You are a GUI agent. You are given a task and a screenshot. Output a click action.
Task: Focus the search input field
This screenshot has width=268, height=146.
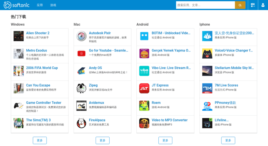205,5
